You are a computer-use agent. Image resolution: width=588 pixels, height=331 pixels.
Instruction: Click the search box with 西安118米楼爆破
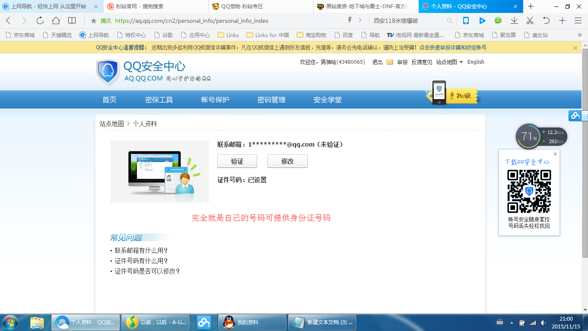[x=408, y=21]
